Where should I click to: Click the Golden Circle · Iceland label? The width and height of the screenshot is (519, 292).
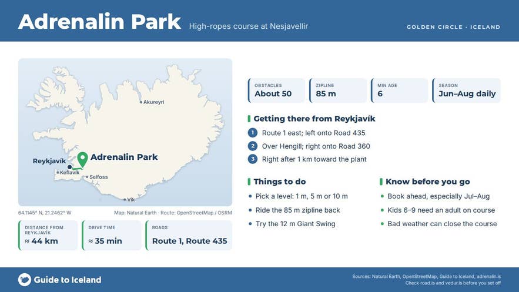click(453, 27)
